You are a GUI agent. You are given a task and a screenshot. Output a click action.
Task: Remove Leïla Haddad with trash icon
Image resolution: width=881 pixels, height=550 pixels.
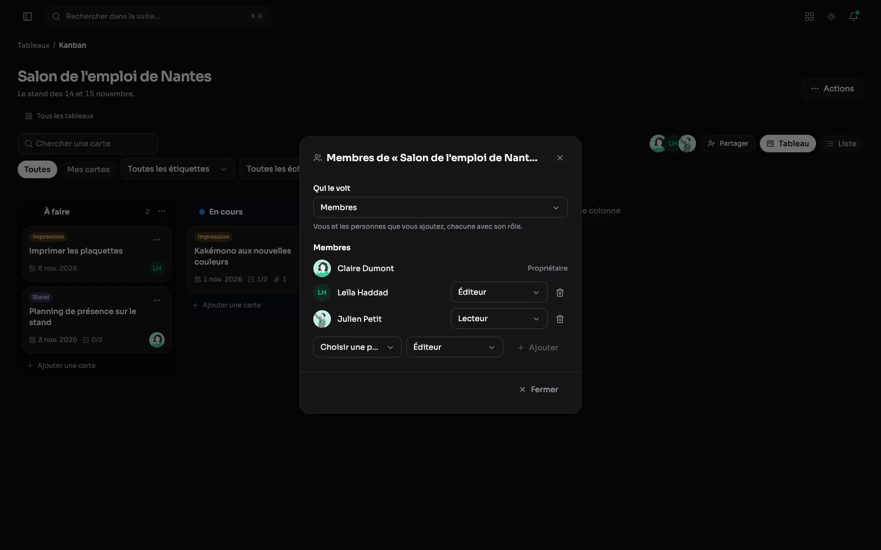(560, 293)
